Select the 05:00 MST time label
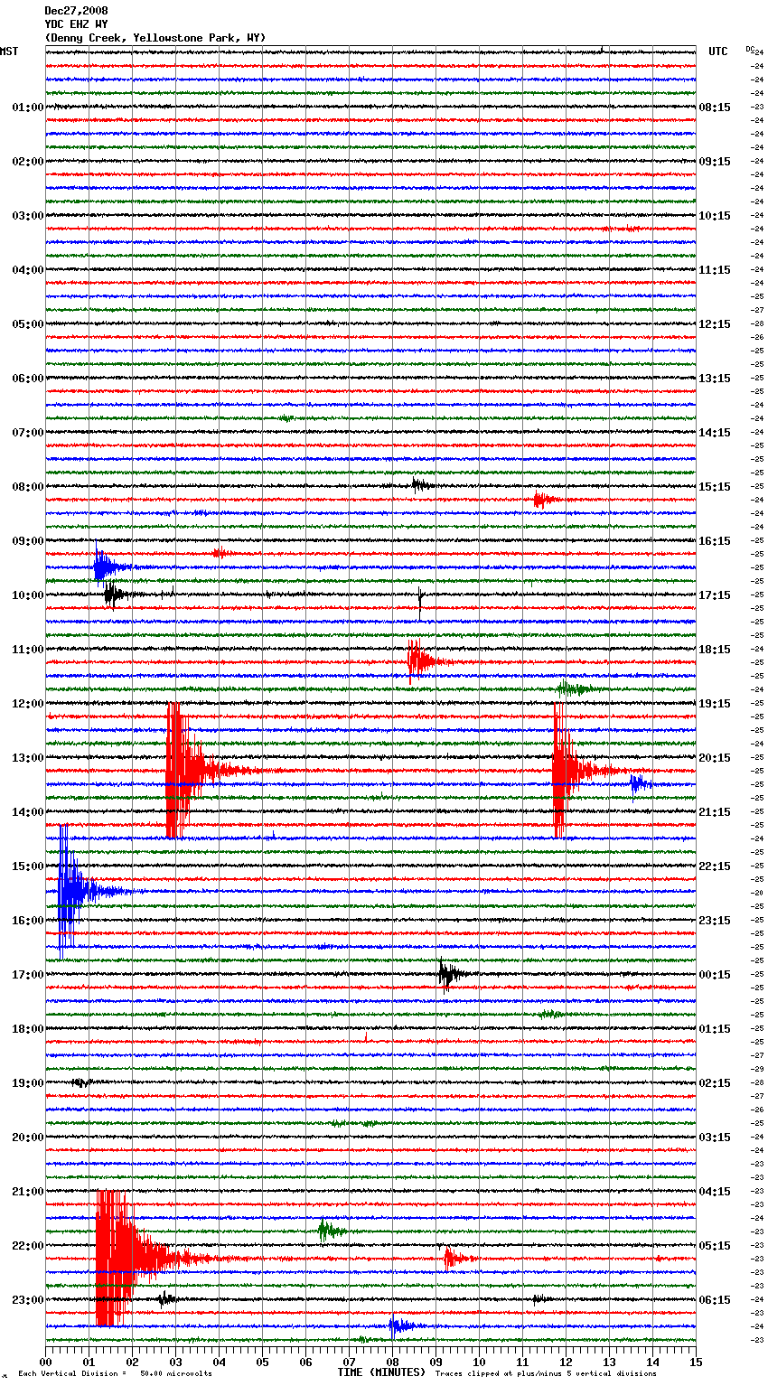This screenshot has width=768, height=1386. click(x=28, y=324)
